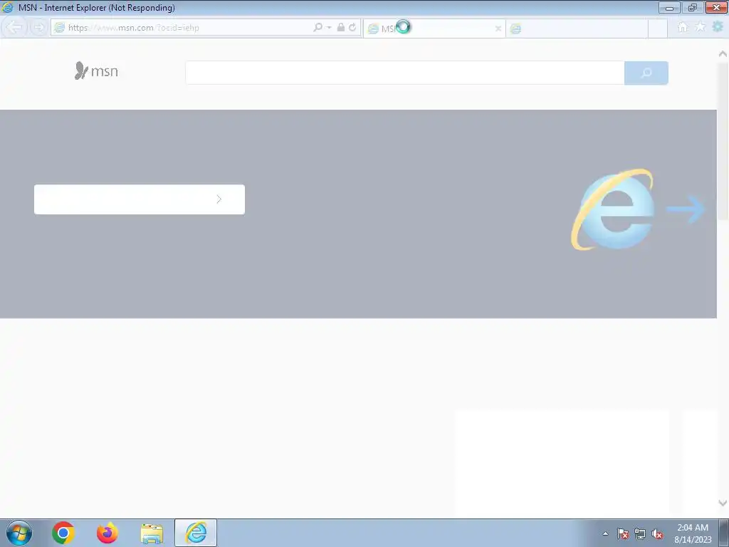Click the Home icon in IE toolbar
This screenshot has height=547, width=729.
pos(682,27)
